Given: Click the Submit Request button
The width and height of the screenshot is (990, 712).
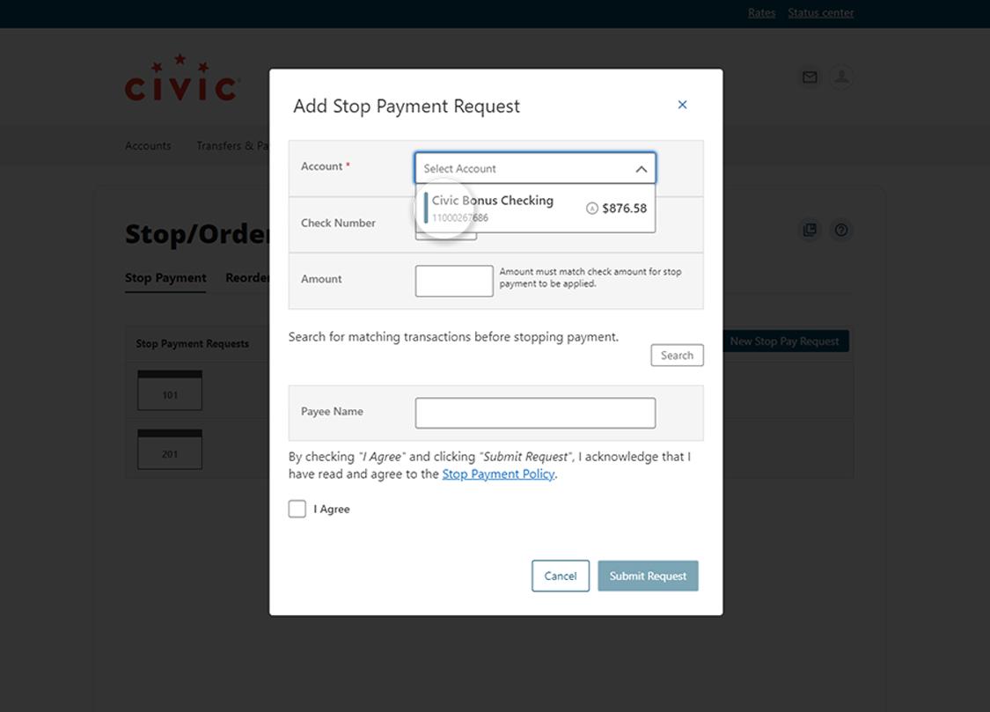Looking at the screenshot, I should pyautogui.click(x=648, y=576).
